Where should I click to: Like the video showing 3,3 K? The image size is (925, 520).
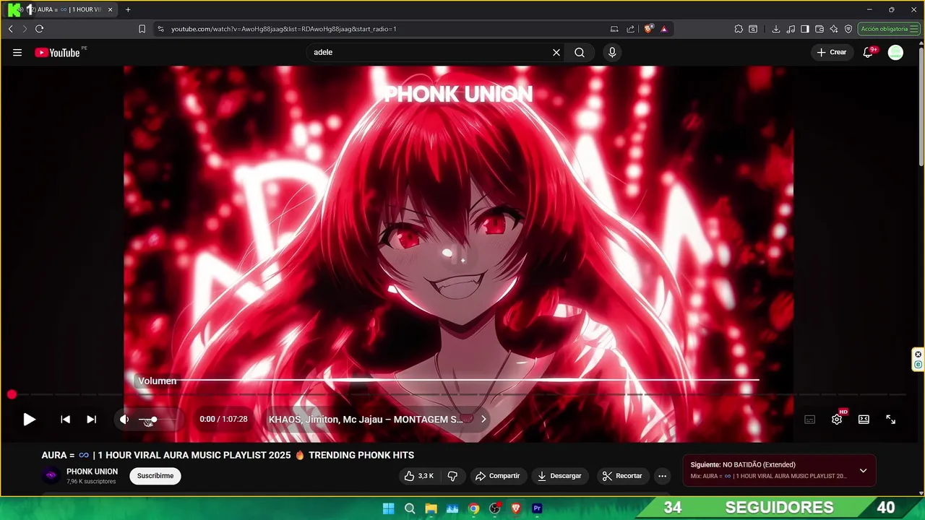[x=419, y=476]
